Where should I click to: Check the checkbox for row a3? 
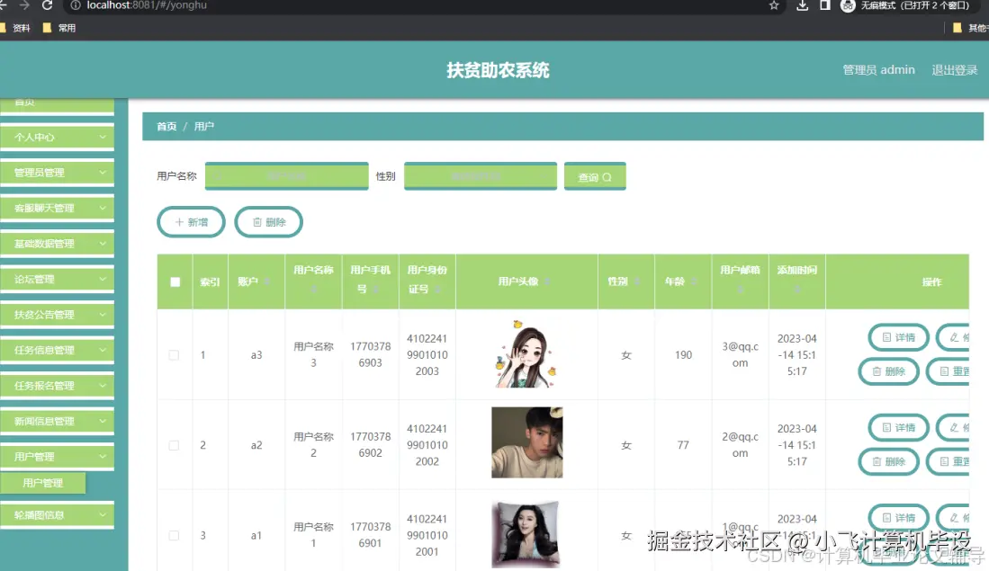[x=174, y=355]
